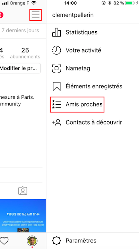Tap the hamburger menu icon
139x249 pixels.
click(x=35, y=15)
